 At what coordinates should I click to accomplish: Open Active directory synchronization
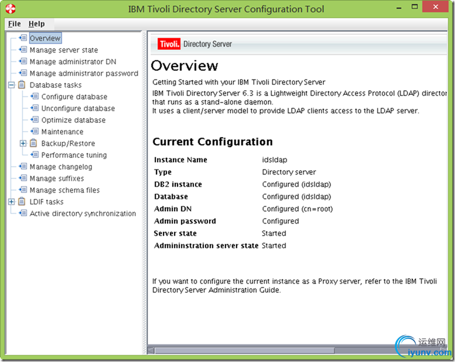coord(83,213)
